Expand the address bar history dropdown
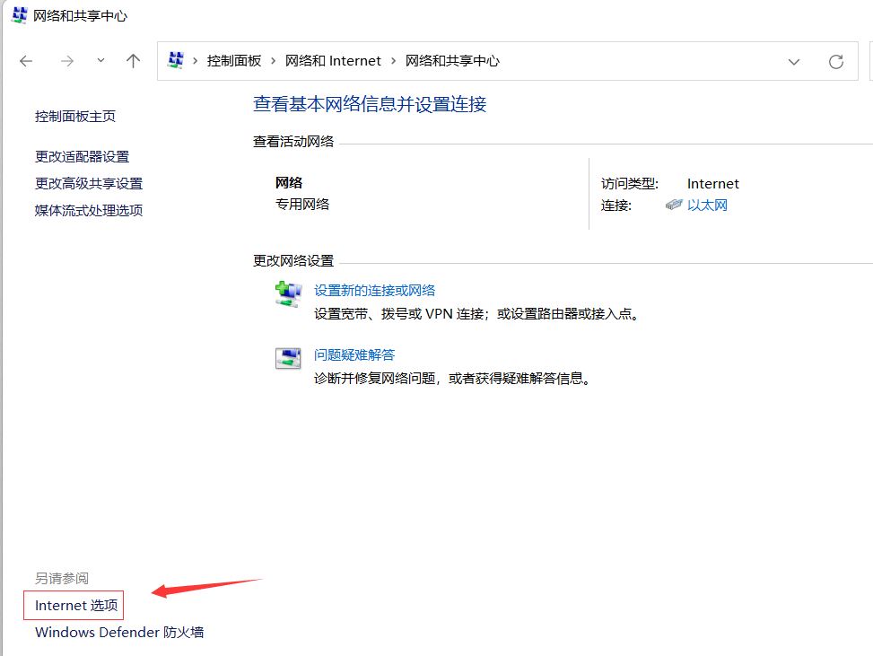873x656 pixels. [x=794, y=61]
